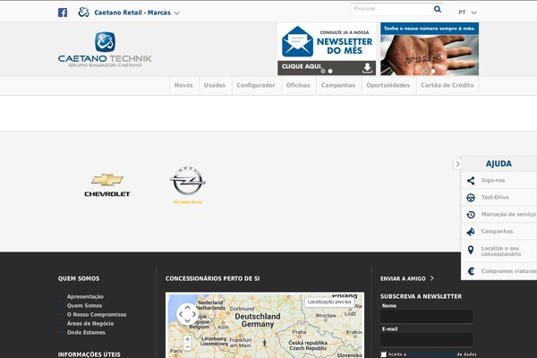The image size is (537, 358).
Task: Select first slide dot on newsletter banner
Action: (x=323, y=72)
